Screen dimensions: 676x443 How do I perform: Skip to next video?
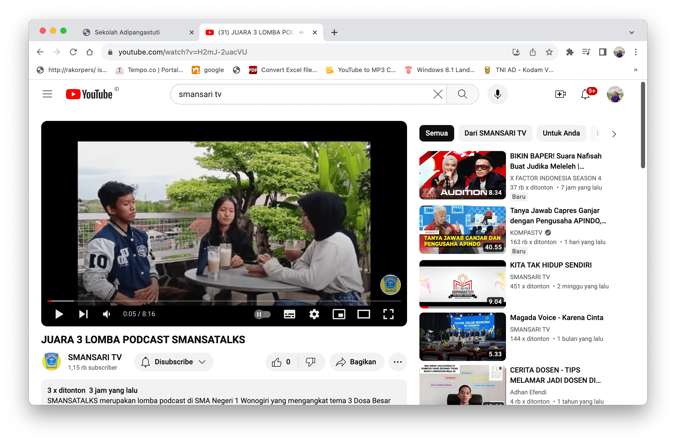click(x=83, y=314)
